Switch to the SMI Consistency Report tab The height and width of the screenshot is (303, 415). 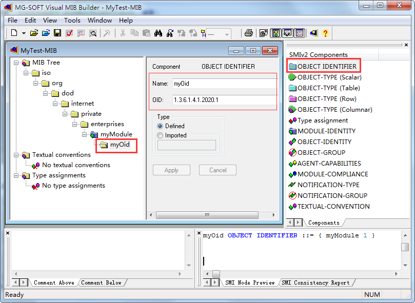(317, 282)
